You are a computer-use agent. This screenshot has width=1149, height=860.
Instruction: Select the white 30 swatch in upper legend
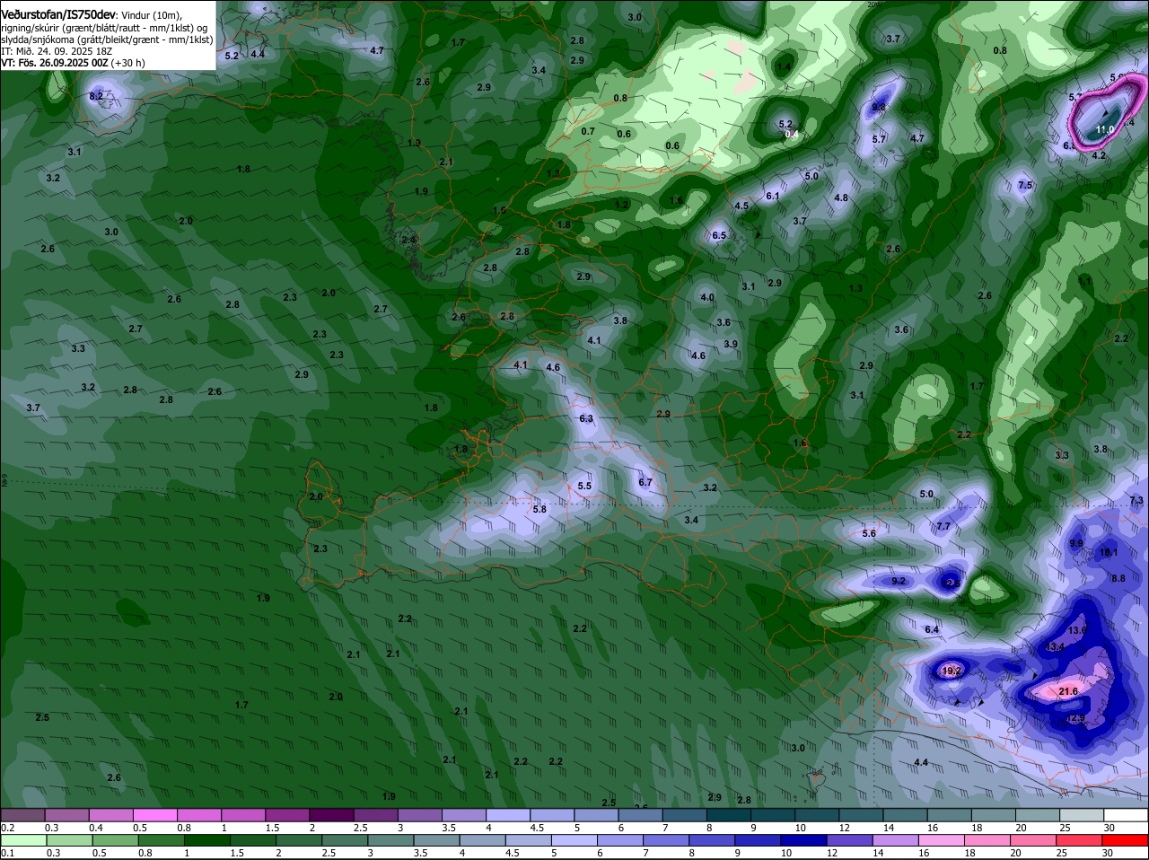tap(1126, 815)
